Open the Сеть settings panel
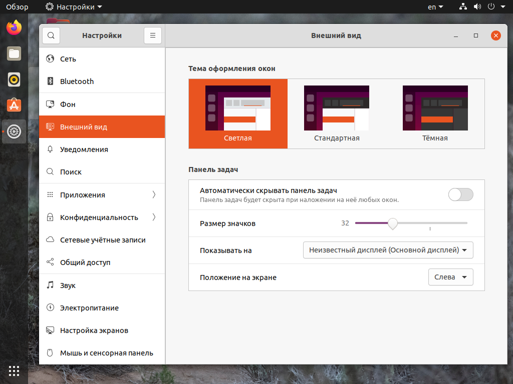Viewport: 513px width, 384px height. click(102, 59)
